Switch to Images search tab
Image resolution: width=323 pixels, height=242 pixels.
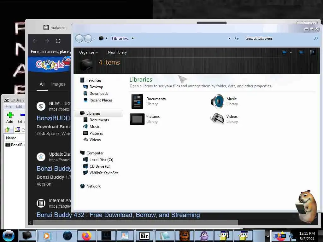58,84
